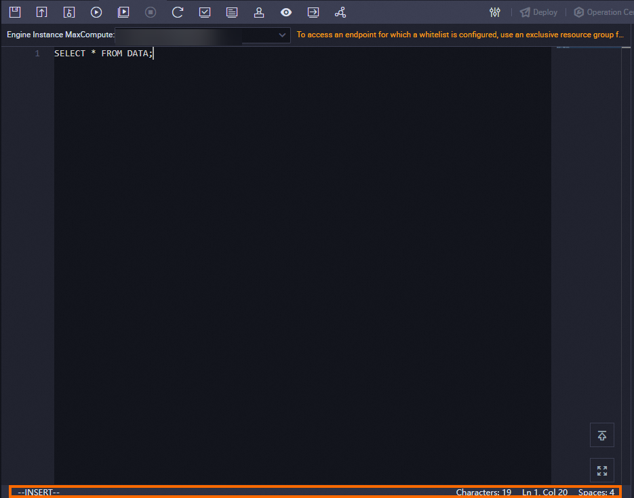Open the sliders settings icon
634x498 pixels.
coord(495,12)
